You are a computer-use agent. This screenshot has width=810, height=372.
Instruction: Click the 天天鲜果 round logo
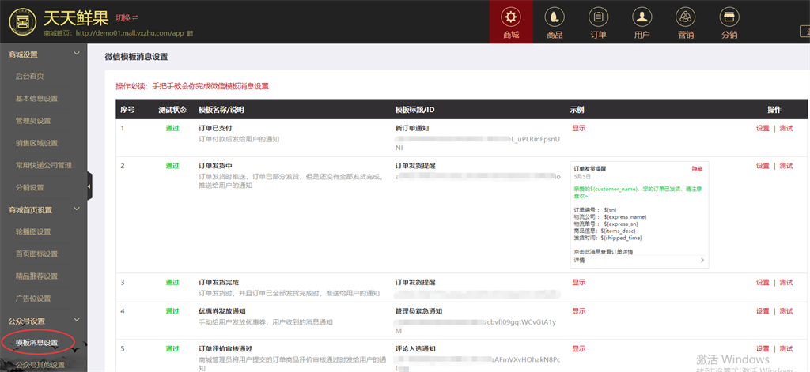[21, 21]
